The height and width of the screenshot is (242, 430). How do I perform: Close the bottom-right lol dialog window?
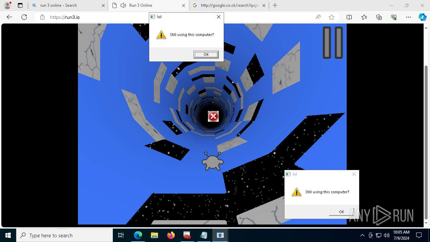354,174
